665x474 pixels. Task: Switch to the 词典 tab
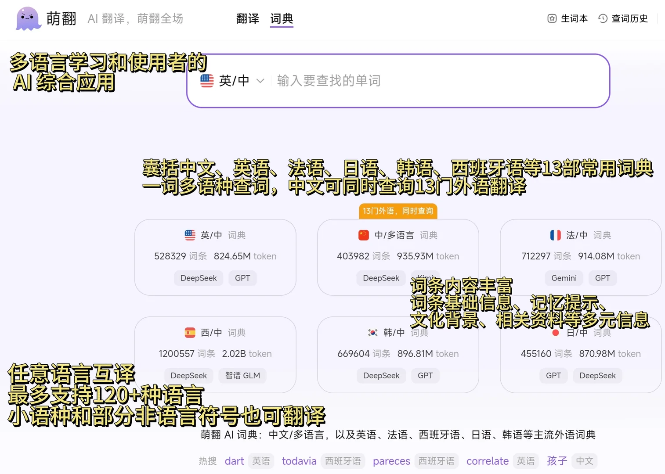click(x=281, y=18)
